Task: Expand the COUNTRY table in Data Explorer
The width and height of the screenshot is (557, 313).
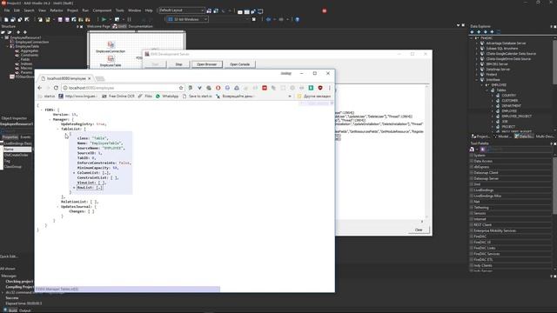Action: coord(493,96)
